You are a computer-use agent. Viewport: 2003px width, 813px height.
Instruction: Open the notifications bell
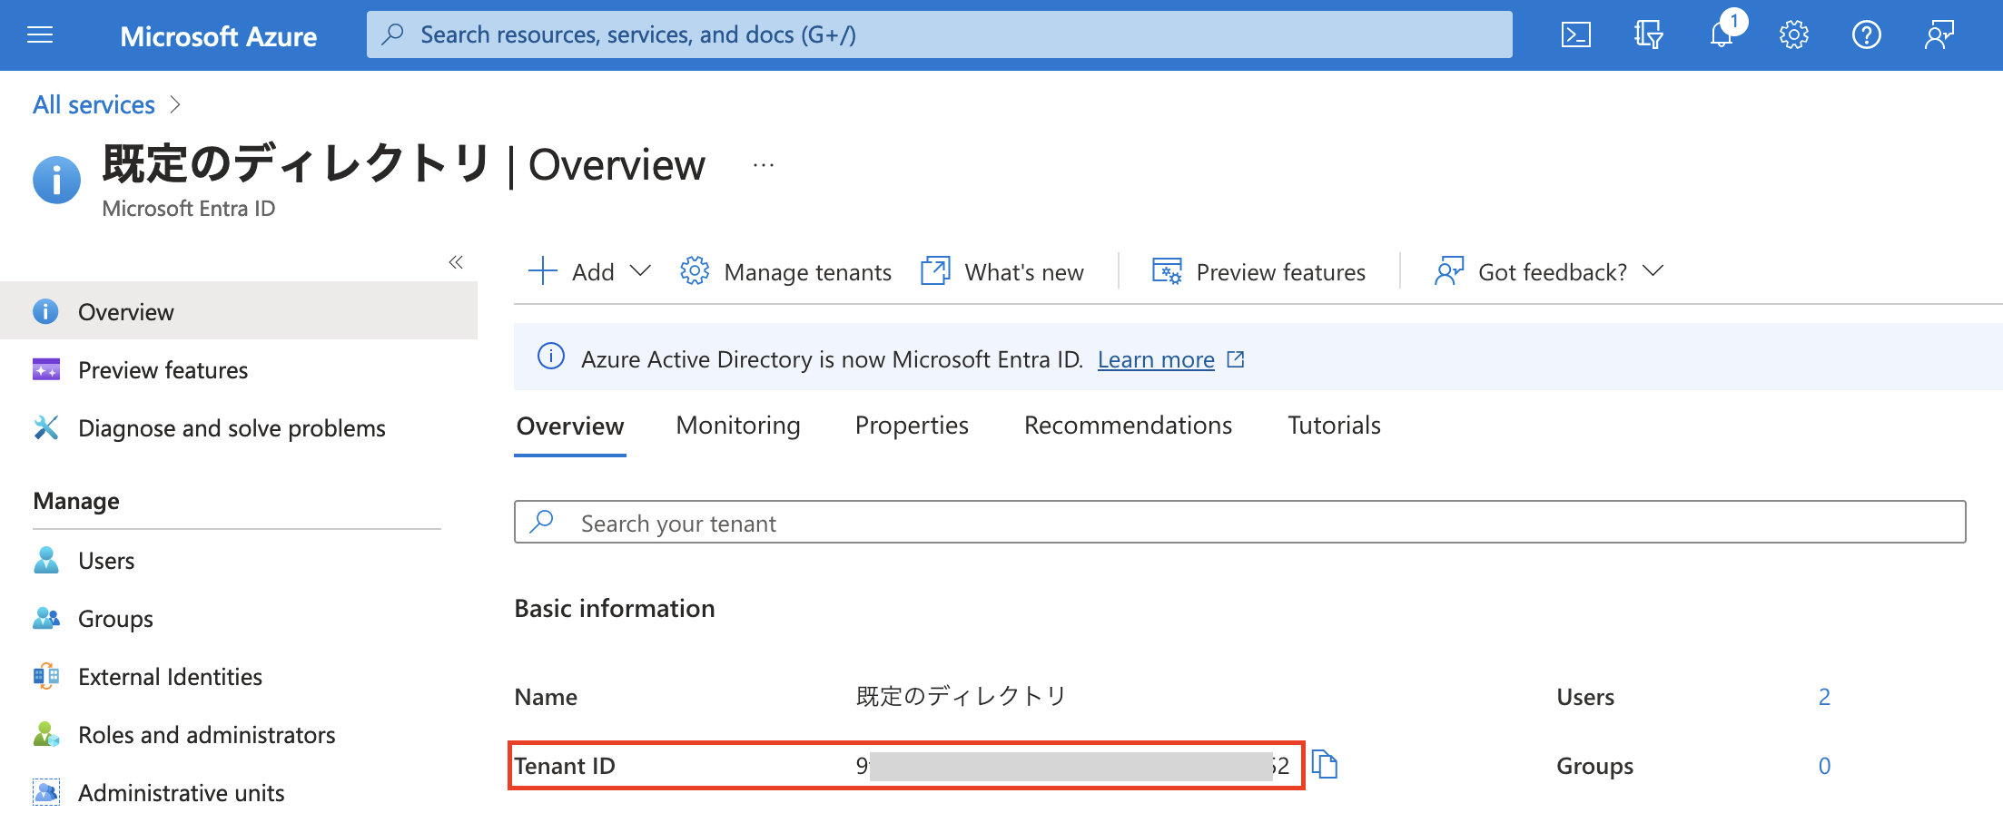pos(1722,35)
